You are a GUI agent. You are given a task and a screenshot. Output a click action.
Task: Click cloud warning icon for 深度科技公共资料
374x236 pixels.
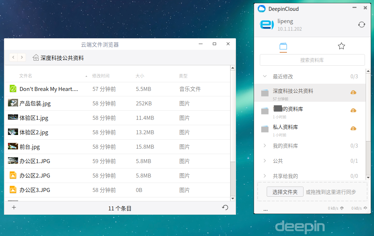pos(353,92)
